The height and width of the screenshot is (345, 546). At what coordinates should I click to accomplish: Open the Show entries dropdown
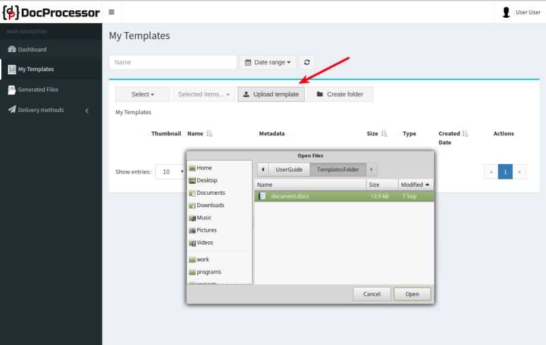(x=171, y=171)
